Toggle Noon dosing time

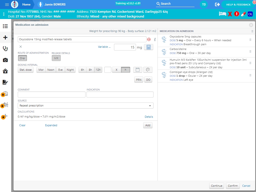(x=51, y=70)
